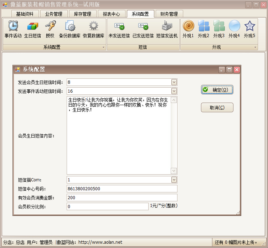Switch to the 财务管理 tab
Image resolution: width=268 pixels, height=248 pixels.
(x=169, y=14)
